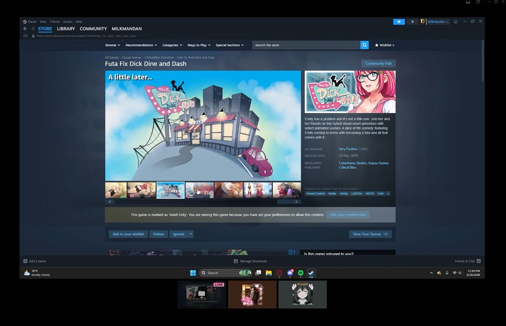
Task: Click the weather widget showing Mostly cloudy
Action: point(37,273)
